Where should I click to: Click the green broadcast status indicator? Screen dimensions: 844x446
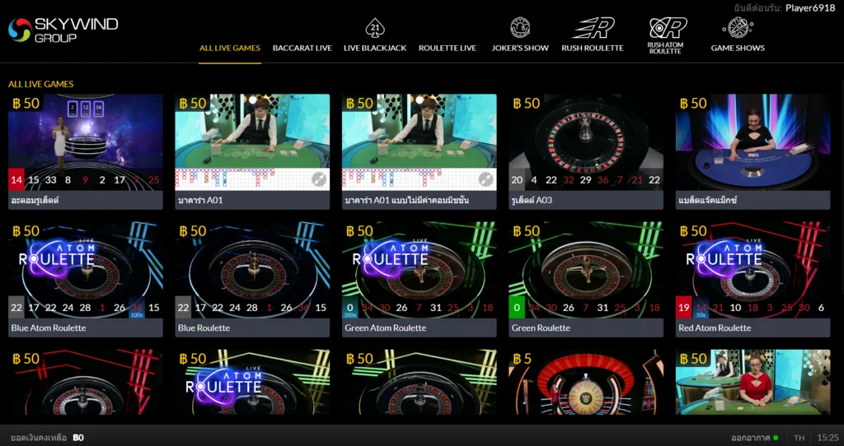point(776,438)
